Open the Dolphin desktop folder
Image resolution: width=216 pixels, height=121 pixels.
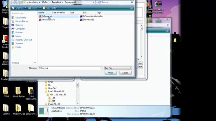[6, 109]
